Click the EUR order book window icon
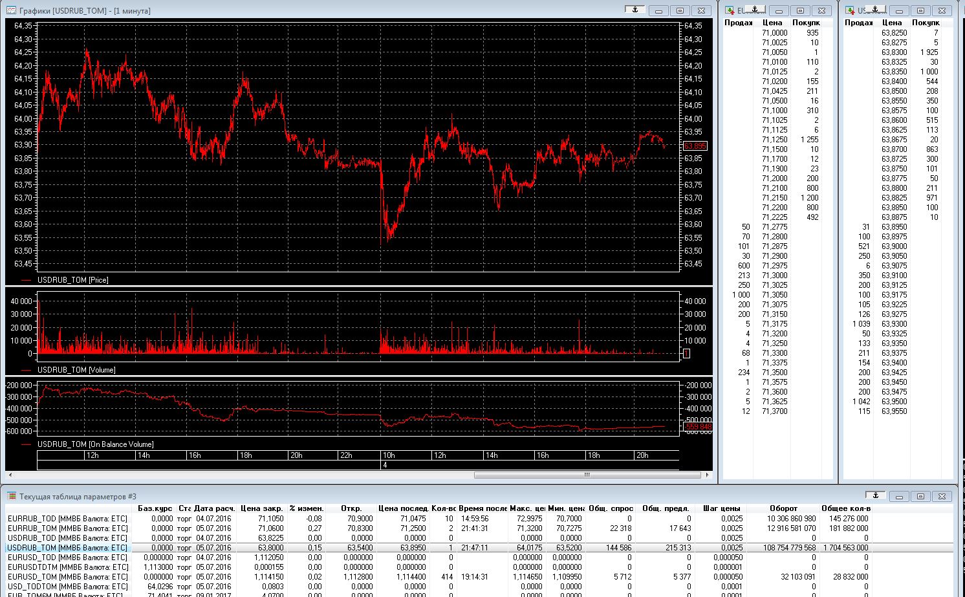The width and height of the screenshot is (965, 597). 730,11
